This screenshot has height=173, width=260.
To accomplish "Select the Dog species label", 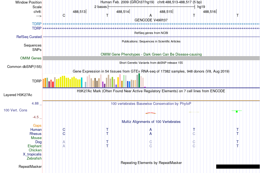I will coord(39,142).
